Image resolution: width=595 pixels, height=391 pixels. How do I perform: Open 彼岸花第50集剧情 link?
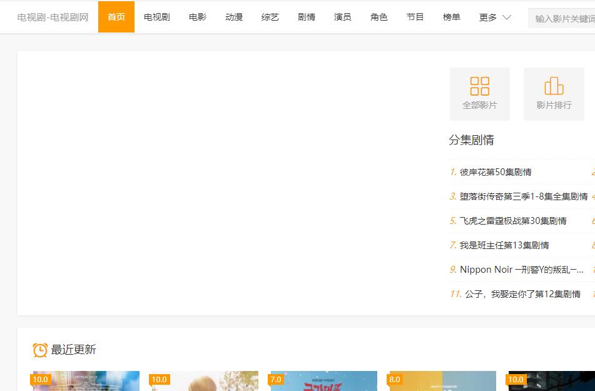point(496,172)
